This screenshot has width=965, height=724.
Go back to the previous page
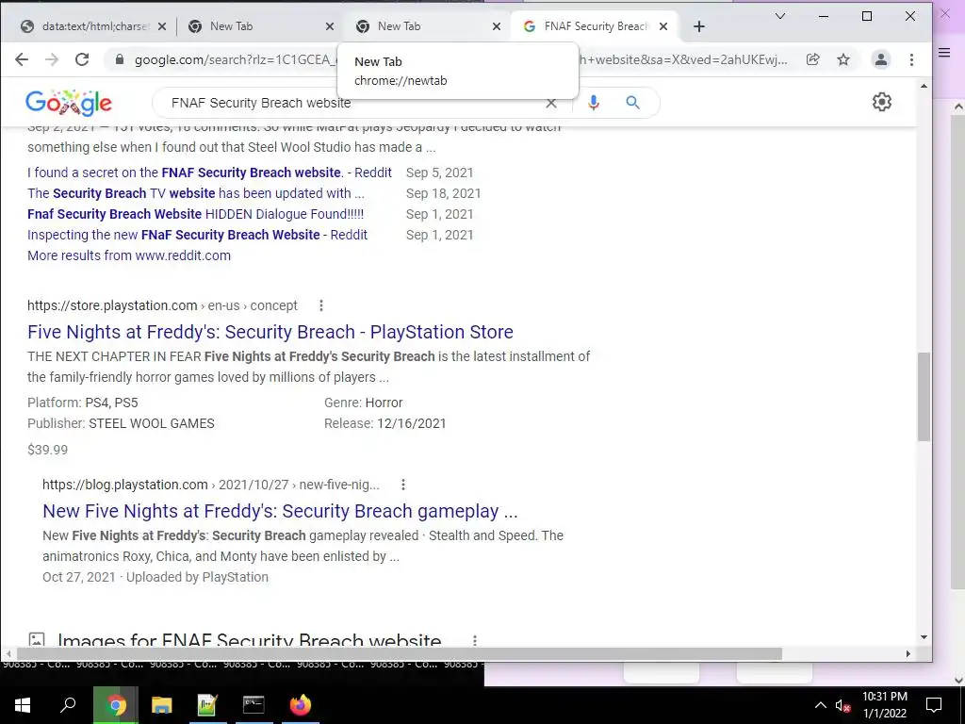(x=22, y=59)
